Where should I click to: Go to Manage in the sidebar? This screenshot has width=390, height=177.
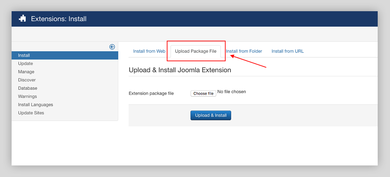(26, 72)
